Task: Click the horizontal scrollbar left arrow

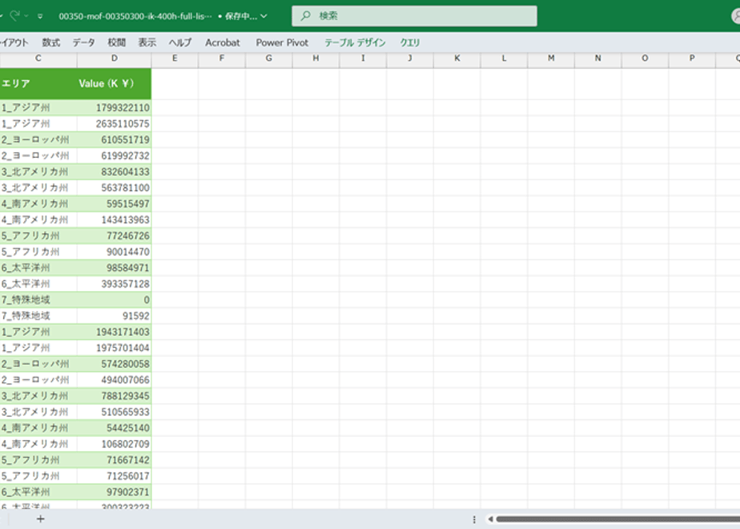Action: [490, 519]
